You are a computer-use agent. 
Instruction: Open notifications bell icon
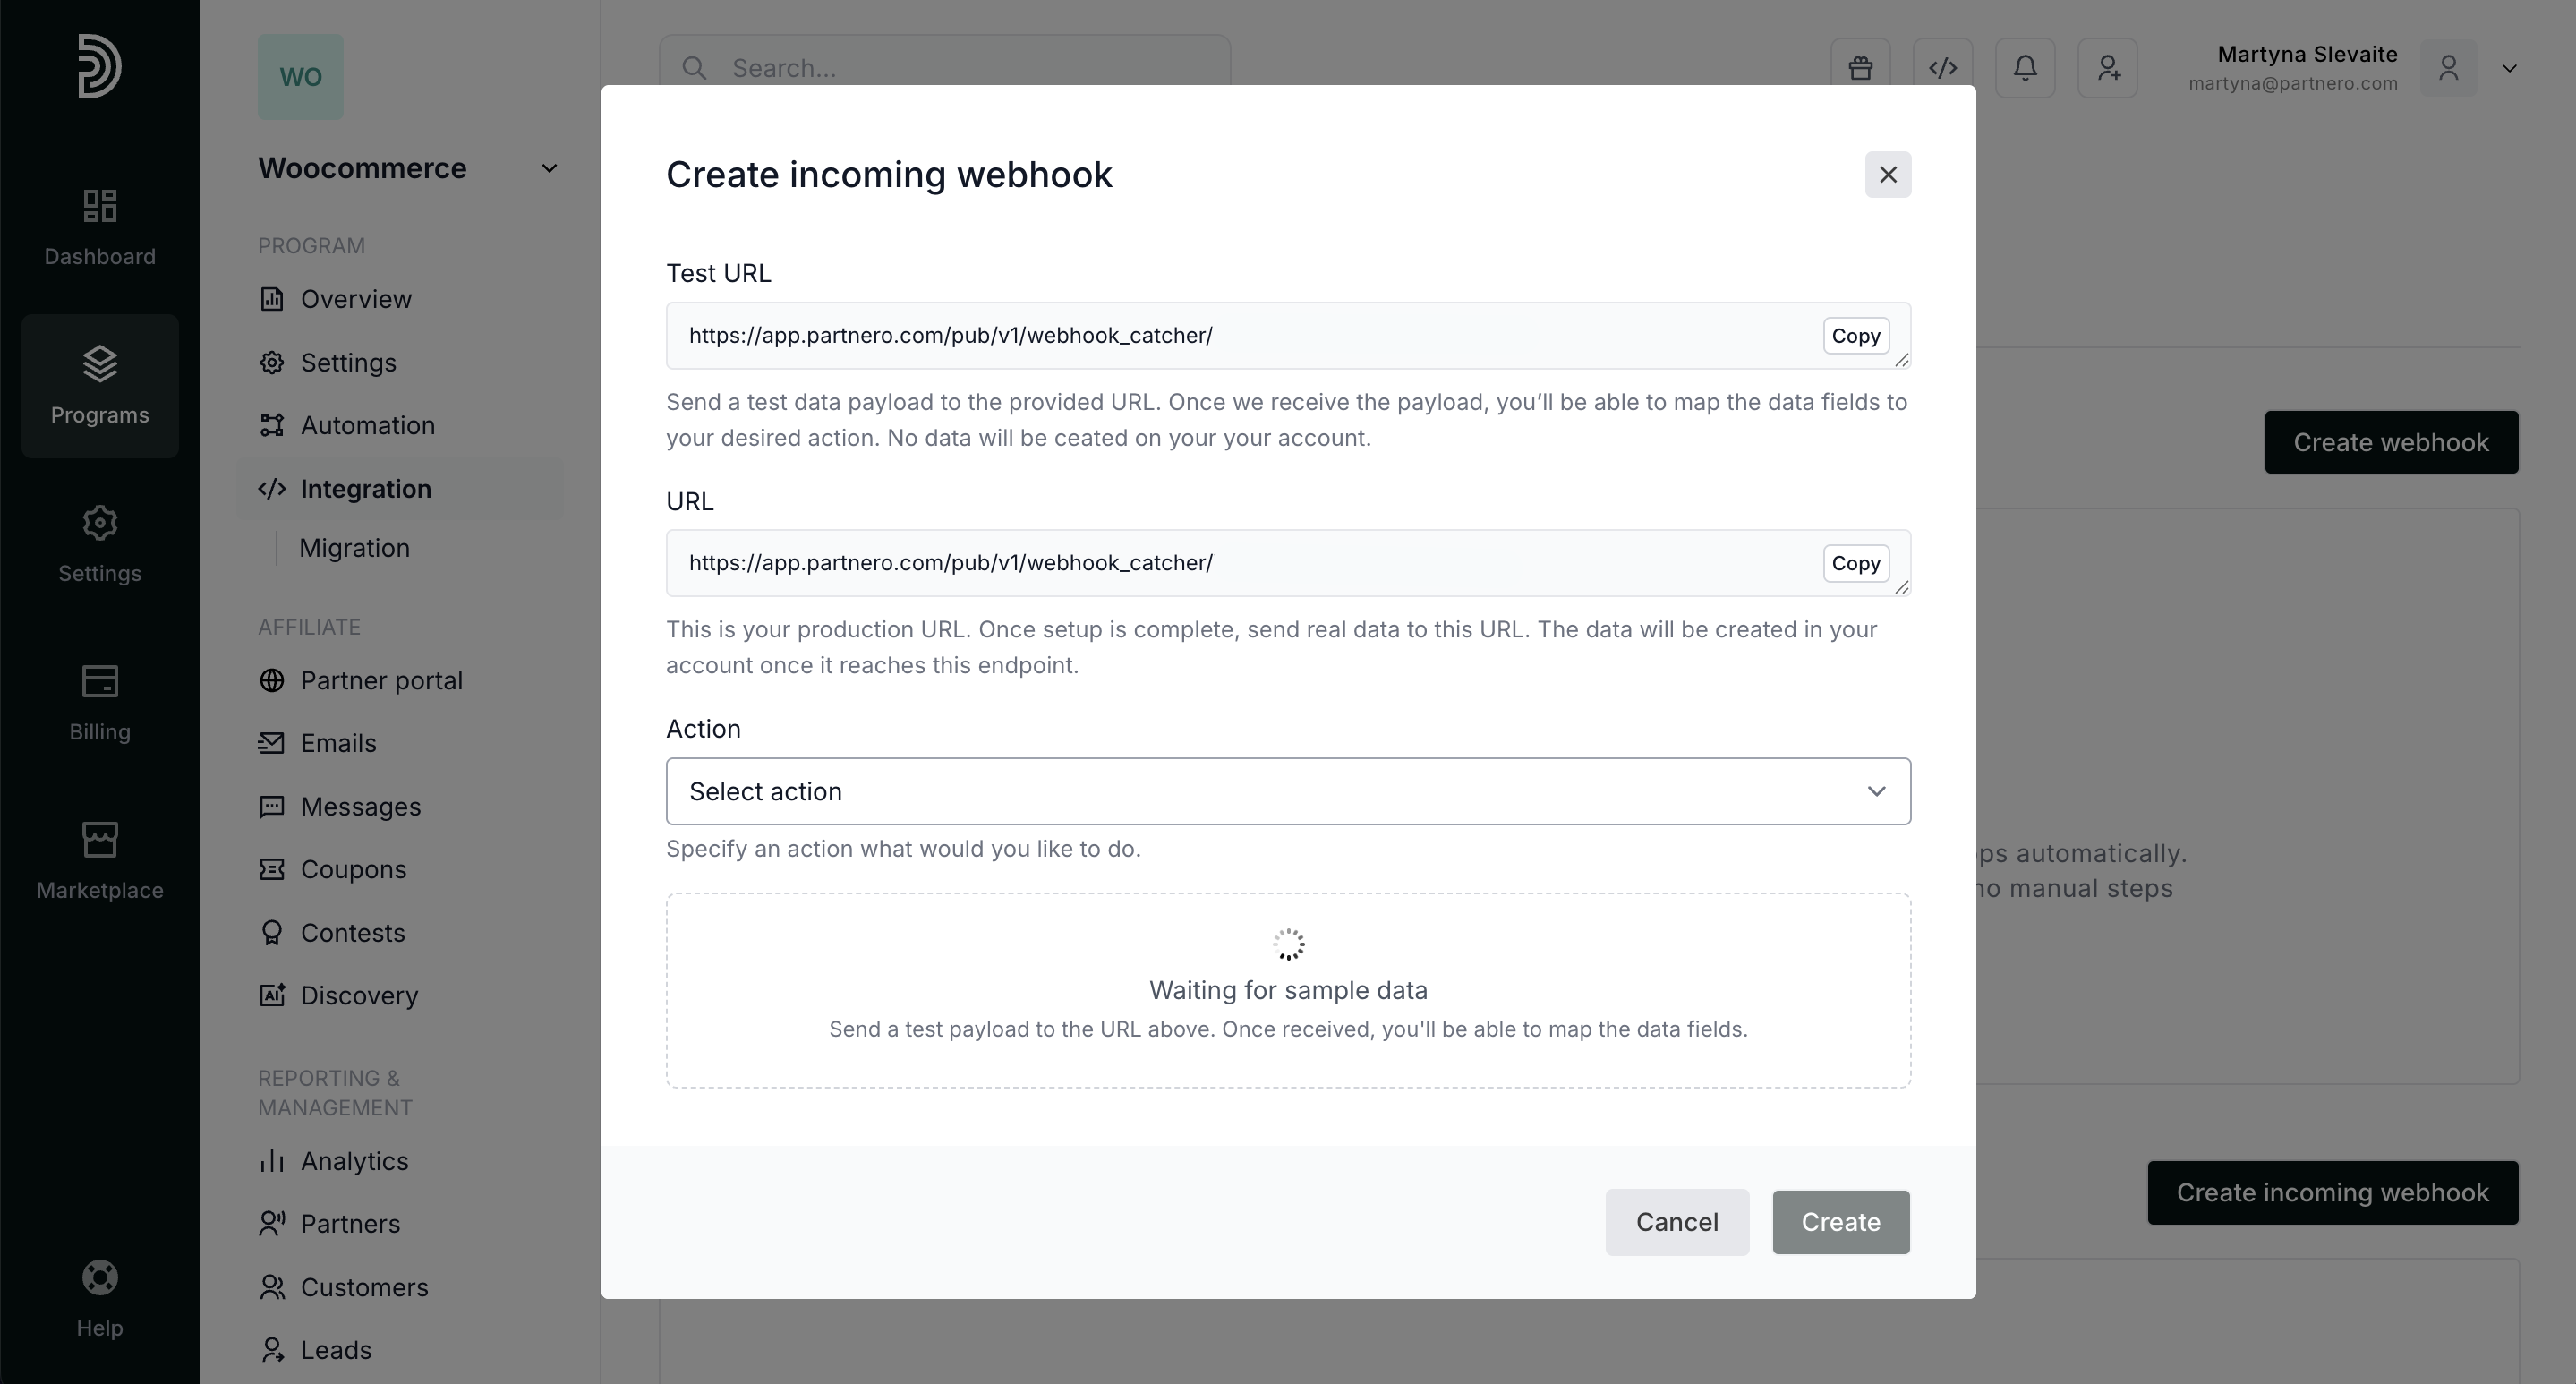click(2025, 68)
